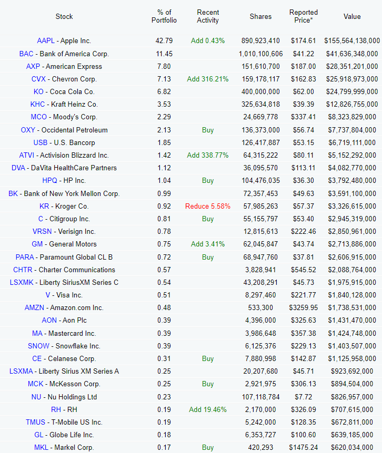Open the KR Kroger ticker link
This screenshot has width=382, height=453.
click(44, 207)
